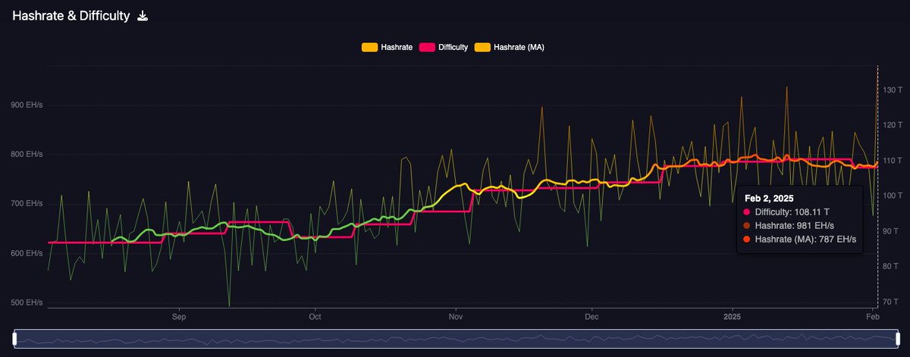Click the Hashrate & Difficulty title
This screenshot has width=910, height=357.
coord(71,16)
